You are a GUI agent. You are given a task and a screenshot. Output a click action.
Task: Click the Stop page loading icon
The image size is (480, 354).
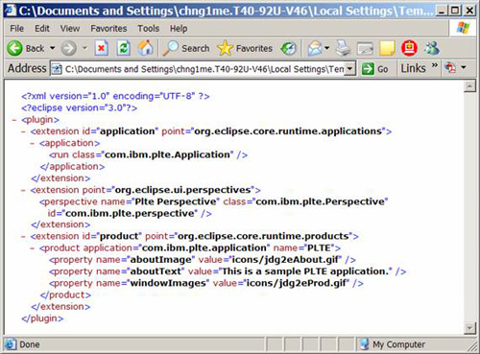pos(102,49)
